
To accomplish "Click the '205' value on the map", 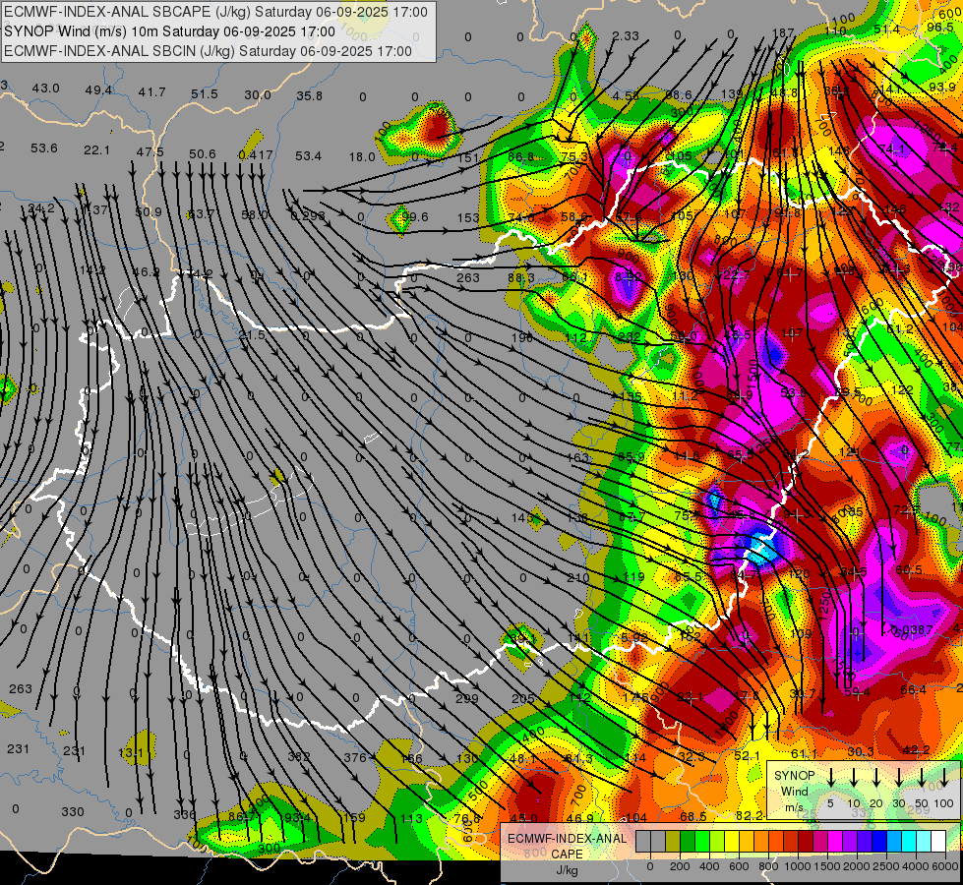I will (x=522, y=698).
